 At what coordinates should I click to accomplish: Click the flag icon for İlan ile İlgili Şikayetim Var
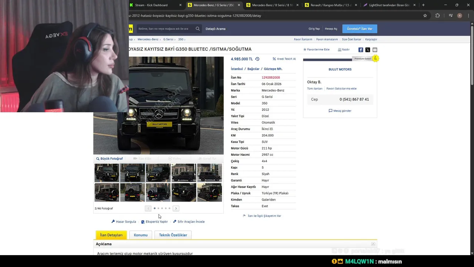[244, 216]
